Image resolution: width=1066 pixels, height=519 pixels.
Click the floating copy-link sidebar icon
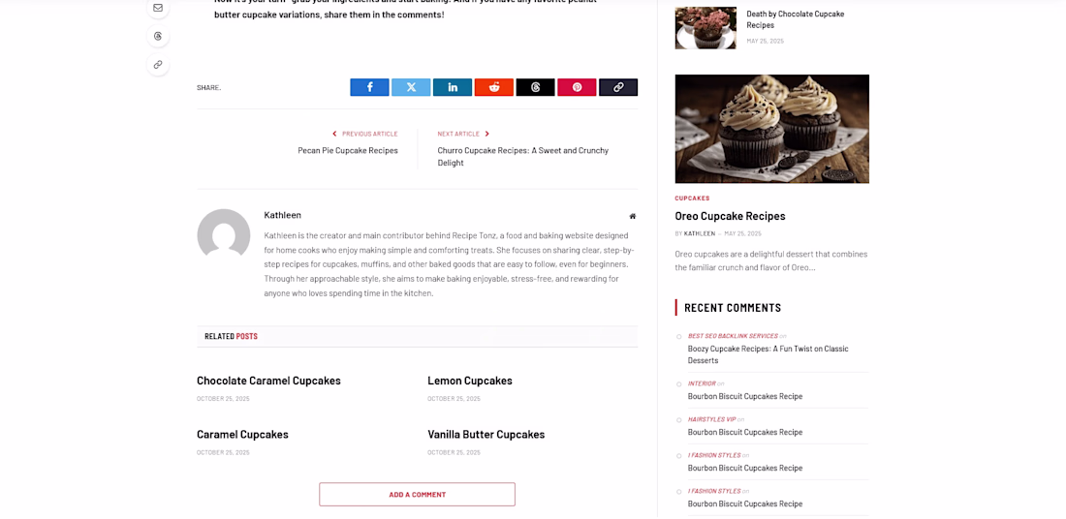158,65
